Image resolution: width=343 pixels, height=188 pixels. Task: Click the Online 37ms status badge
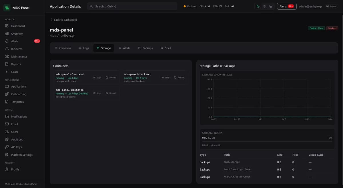316,28
